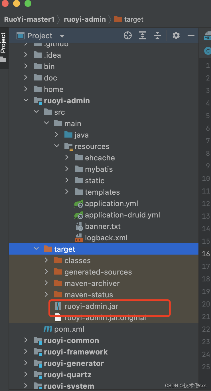Expand the classes folder
Screen dimensions: 211x391
46,260
